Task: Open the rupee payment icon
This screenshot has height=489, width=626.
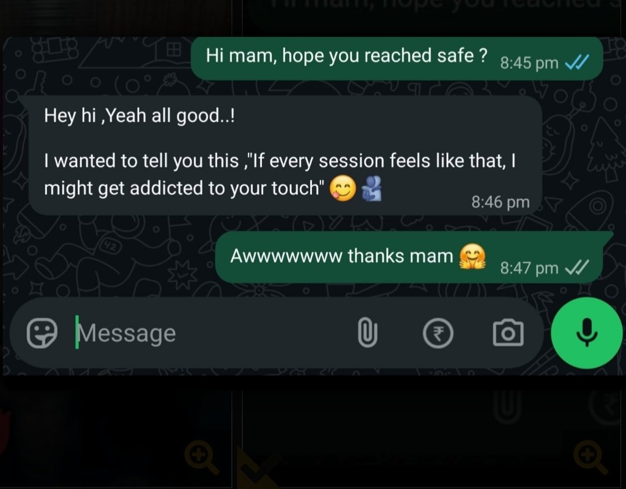Action: tap(438, 333)
